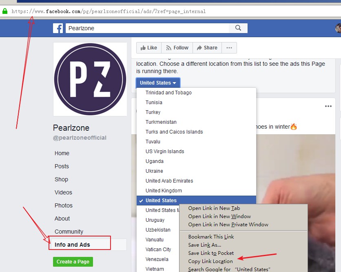The image size is (341, 272).
Task: Open the United States country dropdown
Action: pos(158,83)
